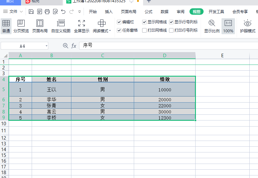Click the export/save-as icon next to Save
This screenshot has height=178, width=258.
point(39,12)
